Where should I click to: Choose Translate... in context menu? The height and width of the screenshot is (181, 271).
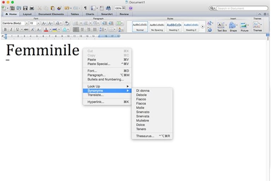point(107,95)
